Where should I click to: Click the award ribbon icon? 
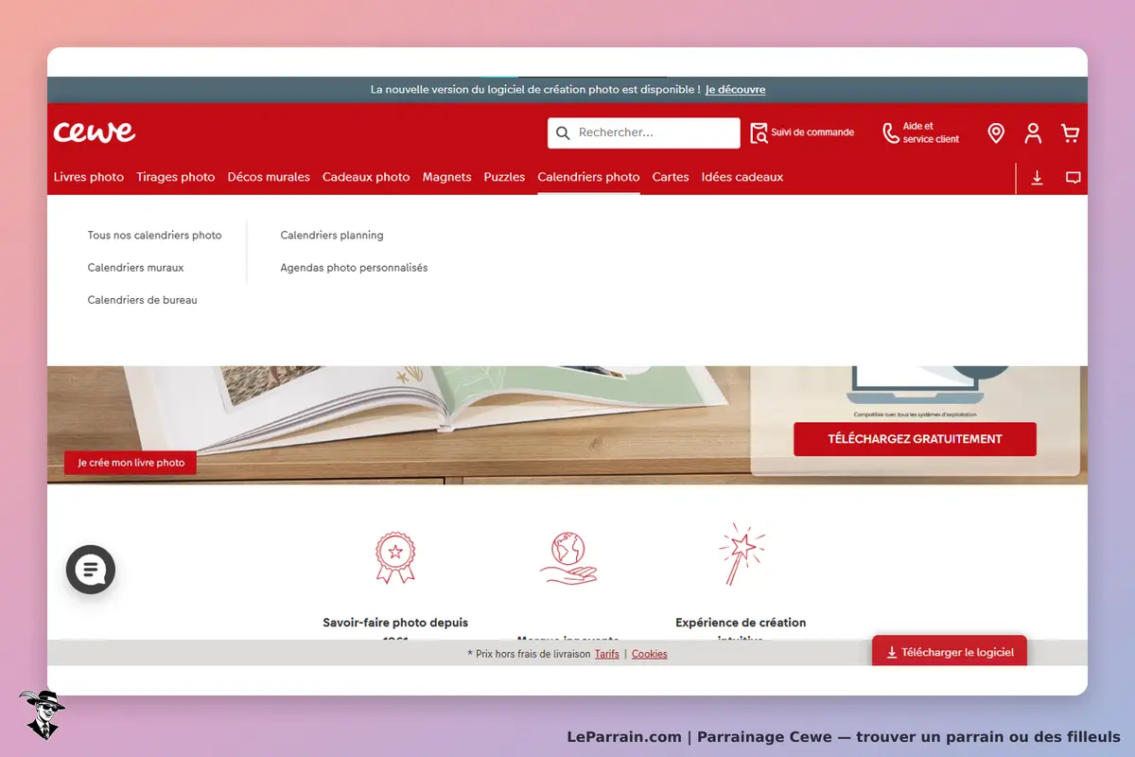(x=395, y=557)
